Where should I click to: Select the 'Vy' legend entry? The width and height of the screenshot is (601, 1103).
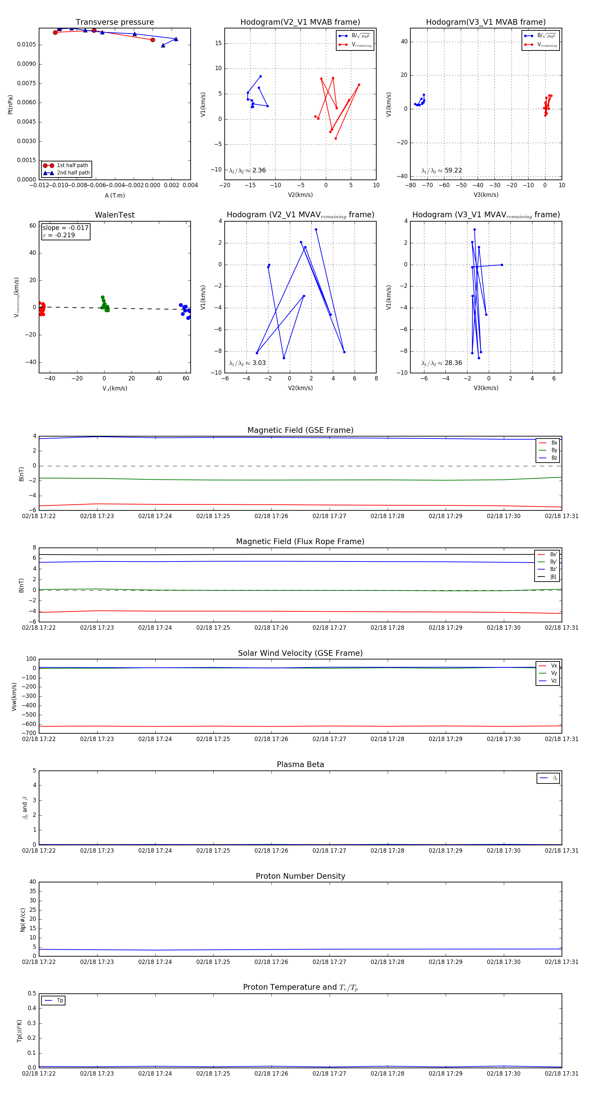tap(548, 673)
